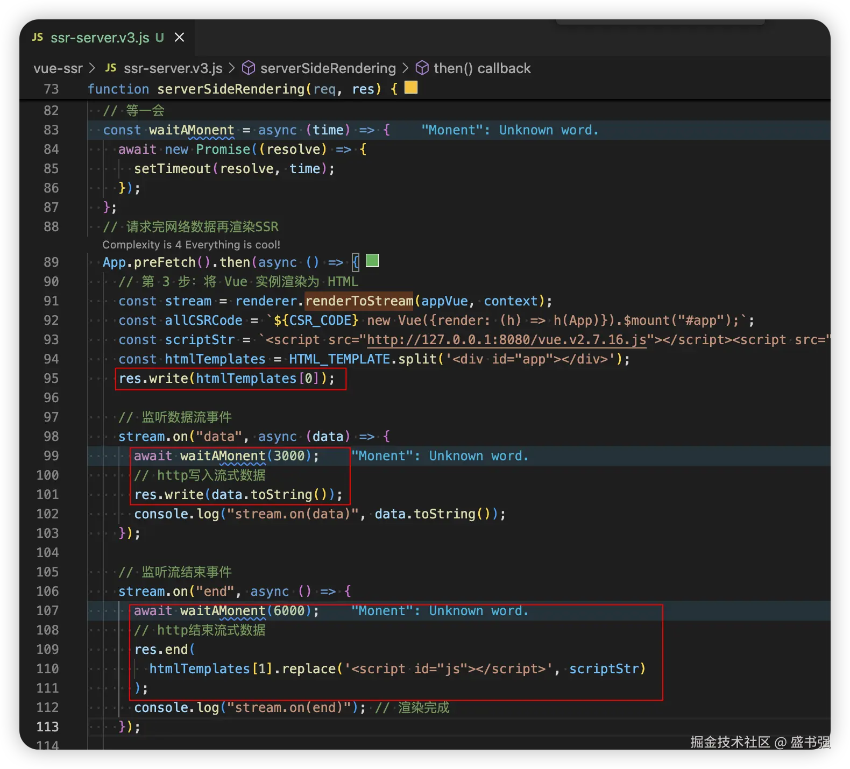Image resolution: width=850 pixels, height=769 pixels.
Task: Click the green square marker on line 89
Action: [372, 261]
